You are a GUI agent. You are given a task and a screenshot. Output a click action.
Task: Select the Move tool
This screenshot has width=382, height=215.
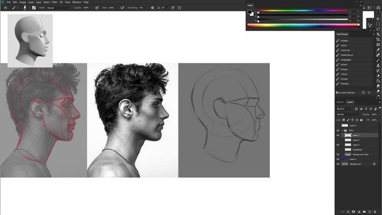tap(378, 19)
